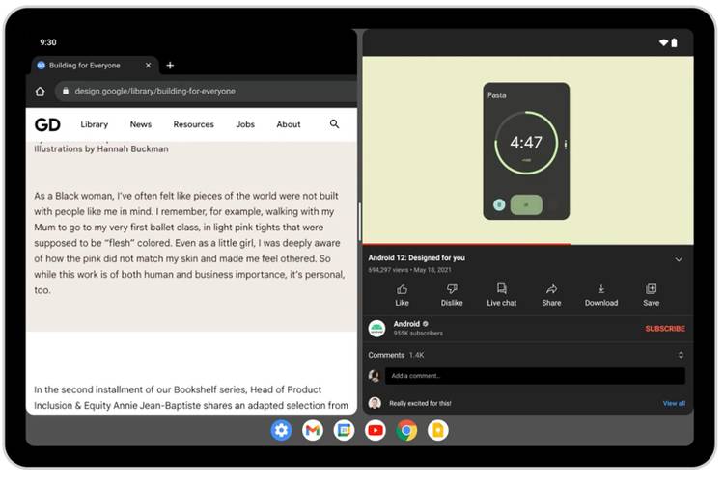Open the Android channel avatar
Screen dimensions: 724x483
coord(376,329)
